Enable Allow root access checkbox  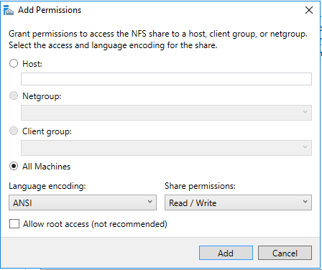click(14, 224)
